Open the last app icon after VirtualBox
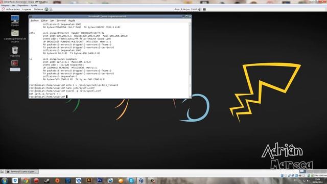The width and height of the screenshot is (327, 184). (152, 180)
